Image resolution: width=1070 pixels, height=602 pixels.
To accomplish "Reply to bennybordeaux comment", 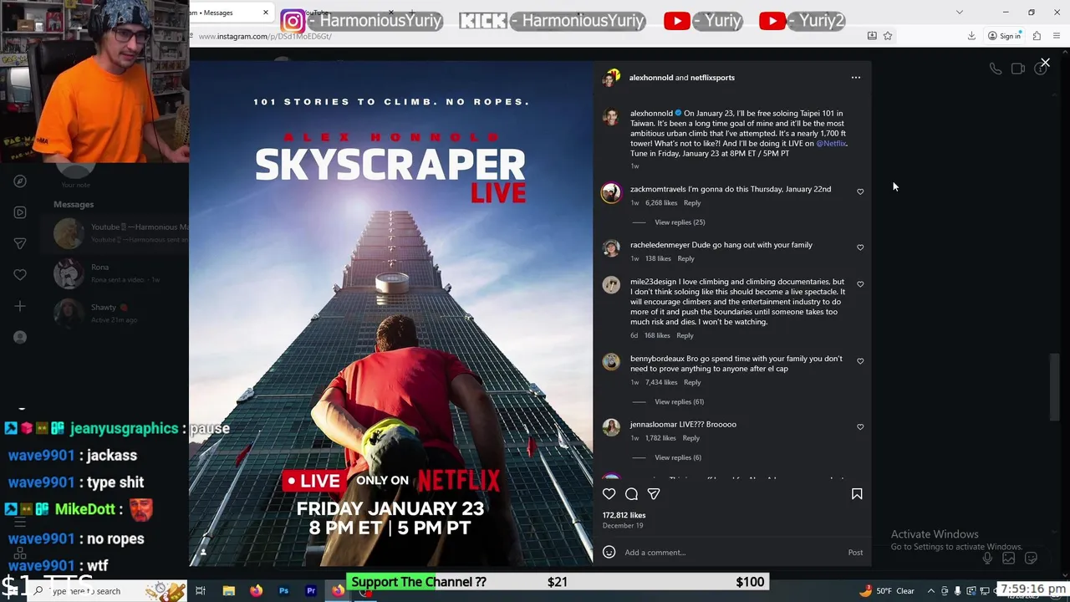I will 692,383.
